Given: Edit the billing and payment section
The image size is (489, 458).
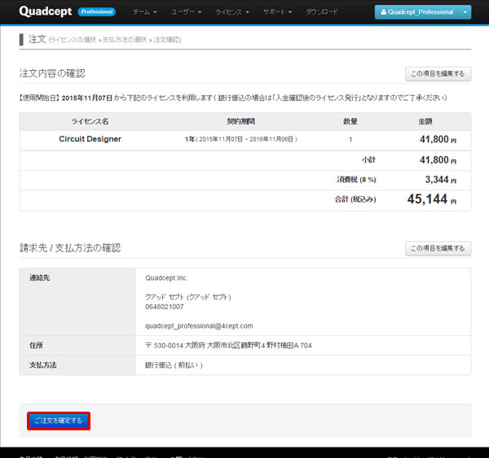Looking at the screenshot, I should [x=438, y=248].
